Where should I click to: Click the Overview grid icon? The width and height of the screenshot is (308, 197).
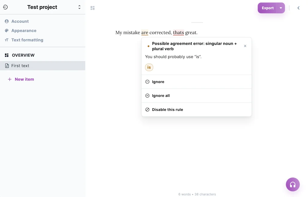point(7,55)
